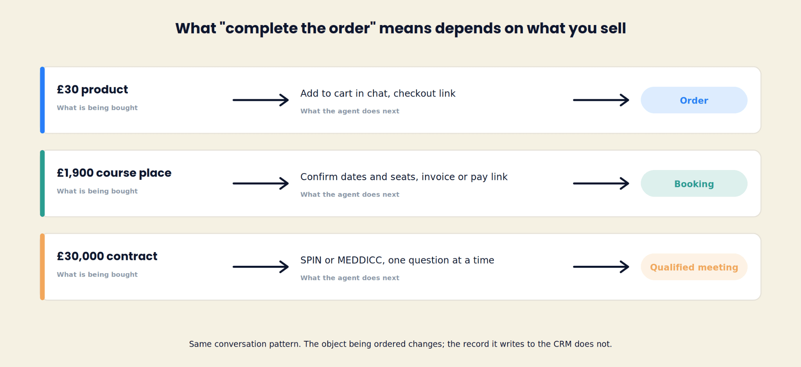
Task: Click the £1,900 course place heading
Action: (x=114, y=173)
